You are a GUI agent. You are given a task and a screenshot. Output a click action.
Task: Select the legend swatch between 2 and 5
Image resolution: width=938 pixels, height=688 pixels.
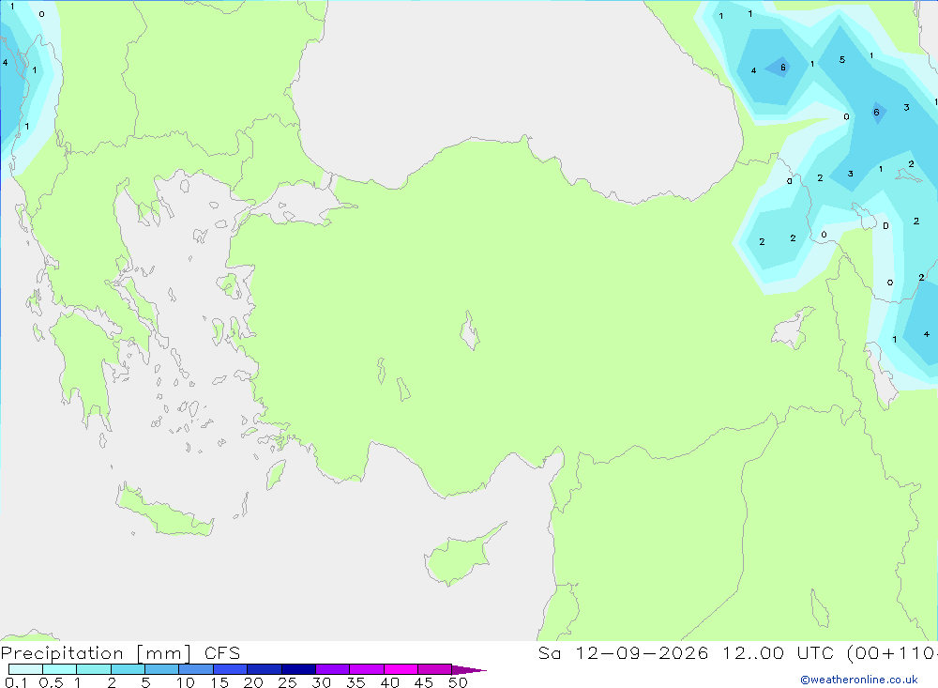pos(128,669)
